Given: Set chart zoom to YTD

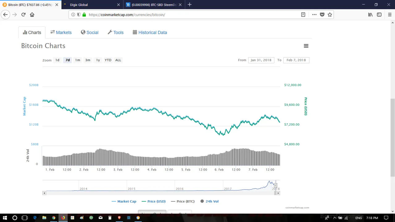Looking at the screenshot, I should (x=108, y=60).
